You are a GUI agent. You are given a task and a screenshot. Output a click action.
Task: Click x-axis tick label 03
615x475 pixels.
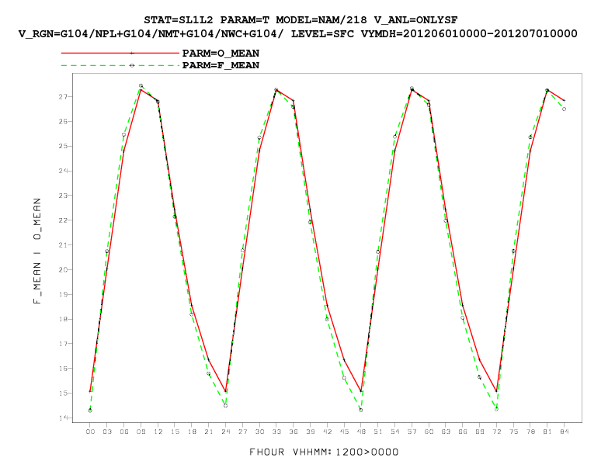(107, 432)
